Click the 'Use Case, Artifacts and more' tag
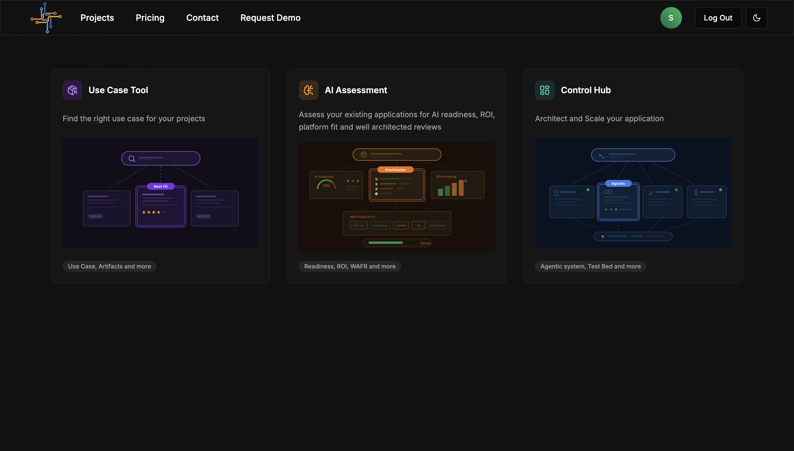This screenshot has width=794, height=451. click(x=109, y=266)
